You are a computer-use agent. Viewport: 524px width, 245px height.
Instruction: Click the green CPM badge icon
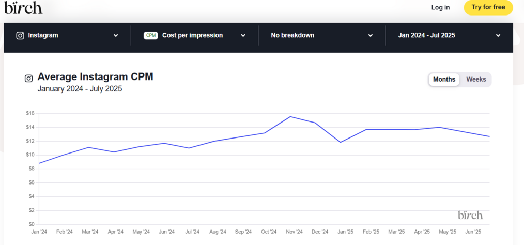(x=151, y=36)
